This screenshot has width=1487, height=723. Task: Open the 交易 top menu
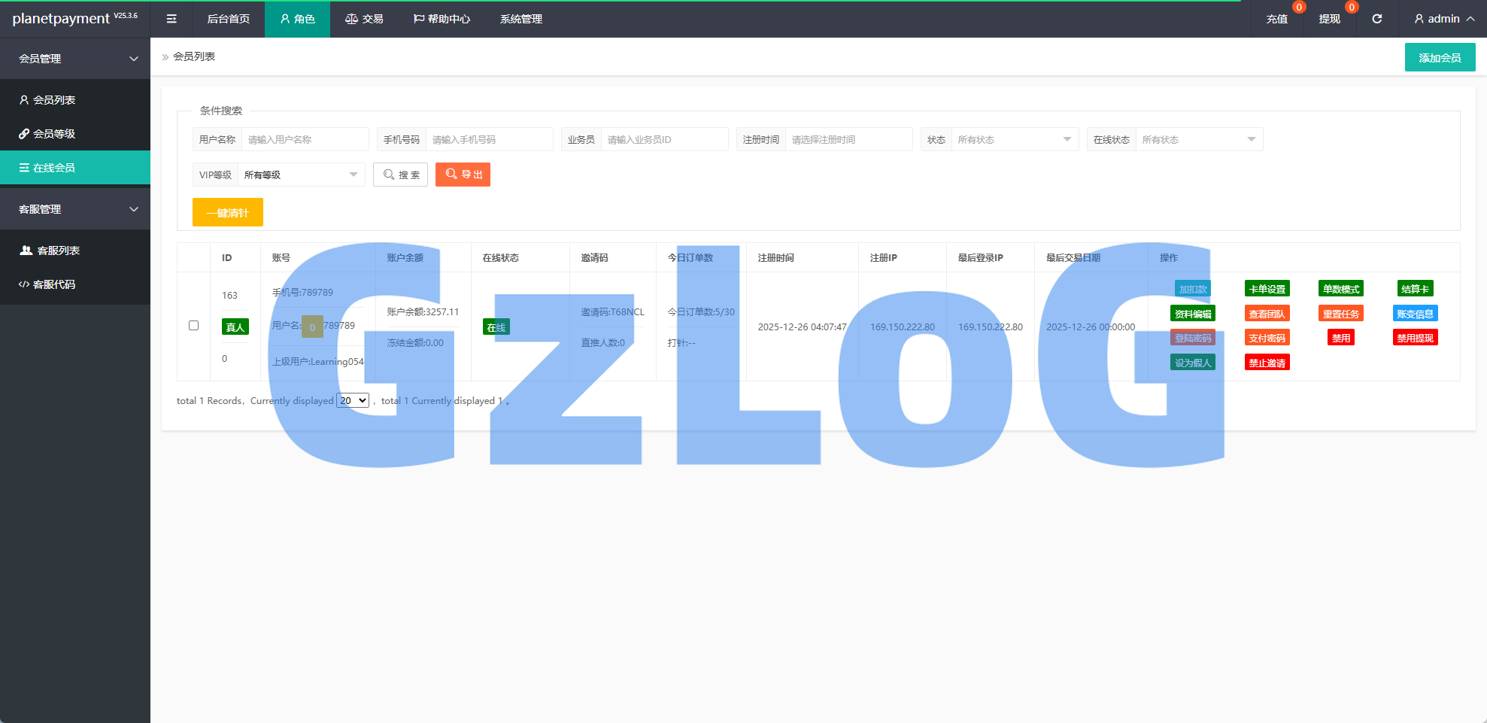point(364,19)
